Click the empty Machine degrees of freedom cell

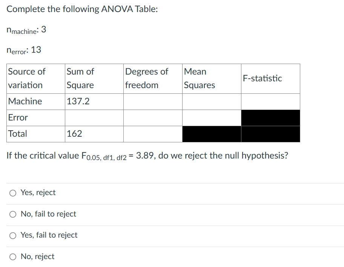point(153,102)
